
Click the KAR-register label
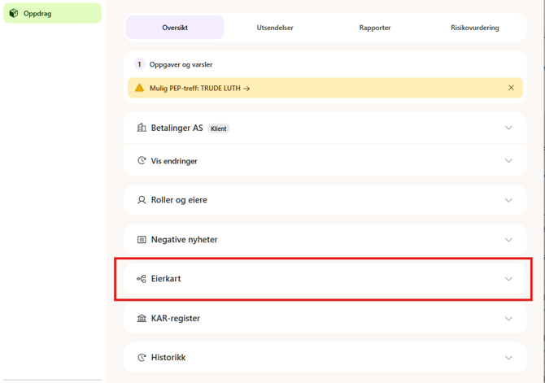point(176,319)
